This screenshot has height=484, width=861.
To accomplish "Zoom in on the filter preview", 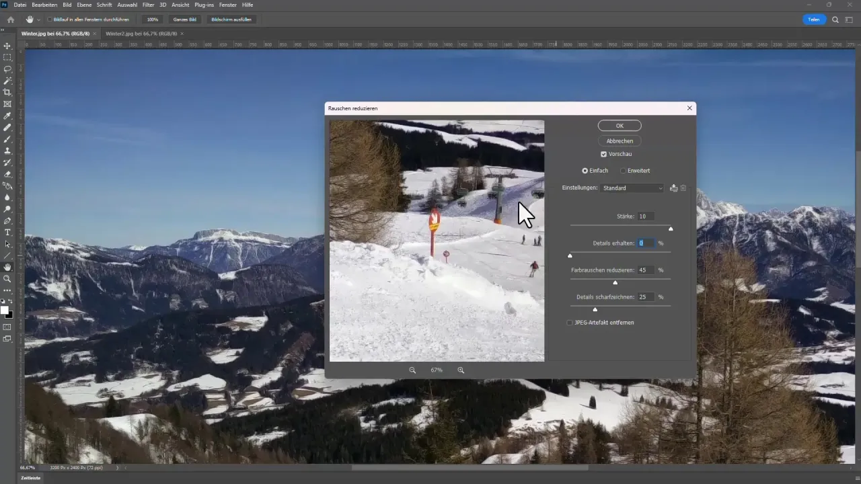I will coord(461,370).
